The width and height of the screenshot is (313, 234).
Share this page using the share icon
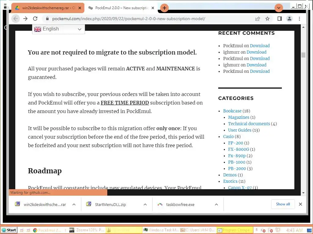click(258, 19)
